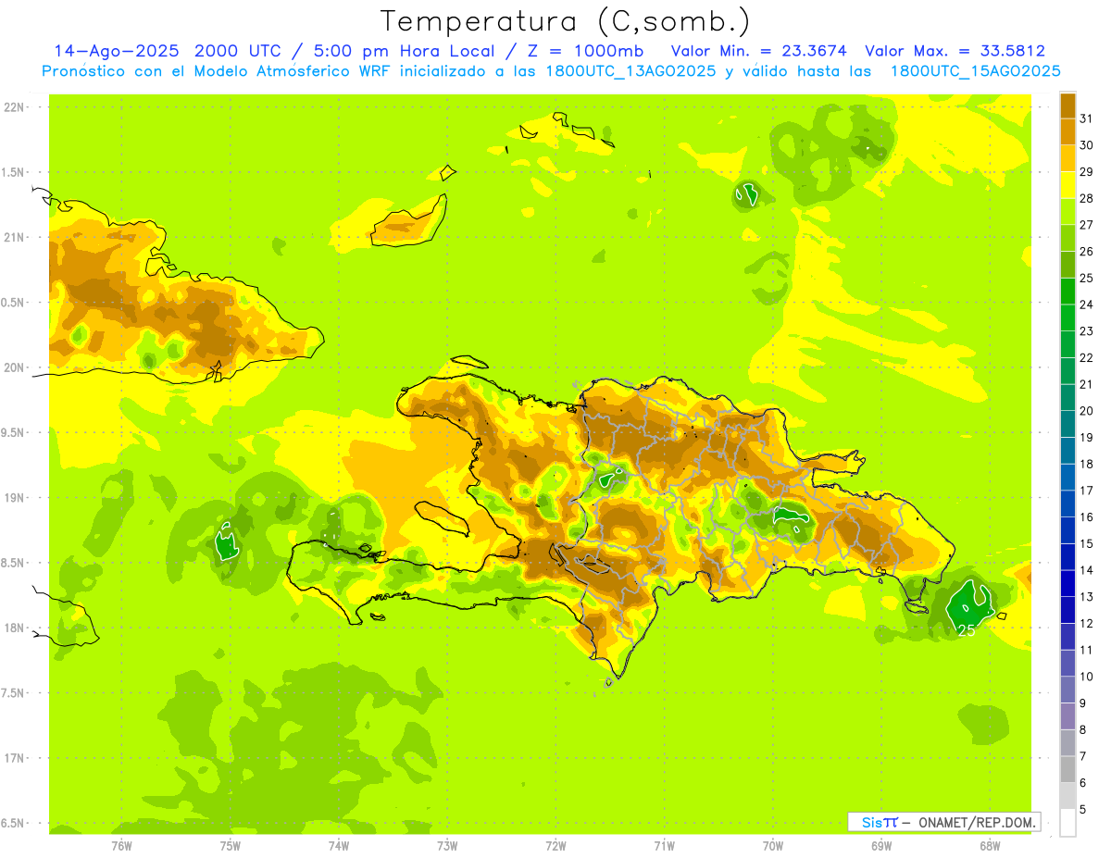Click '5:00 pm Hora Local' text
Image resolution: width=1111 pixels, height=858 pixels.
tap(405, 51)
